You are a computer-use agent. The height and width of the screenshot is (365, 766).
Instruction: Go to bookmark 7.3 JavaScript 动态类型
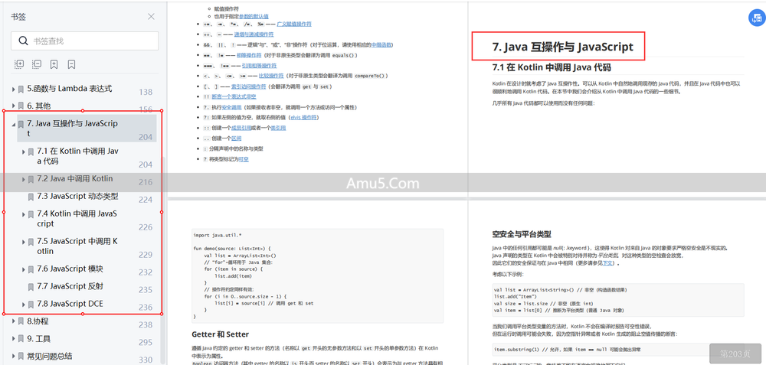(77, 196)
